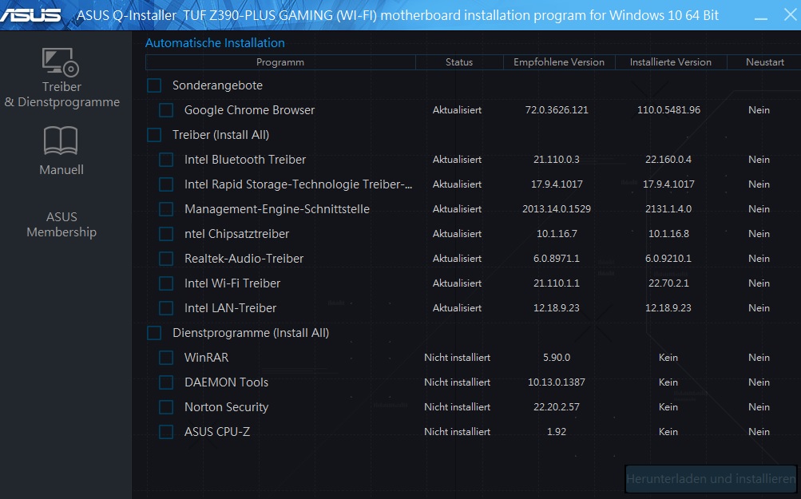Check the ntel Chipsatztreiber checkbox
Screen dimensions: 801x499
pyautogui.click(x=166, y=234)
